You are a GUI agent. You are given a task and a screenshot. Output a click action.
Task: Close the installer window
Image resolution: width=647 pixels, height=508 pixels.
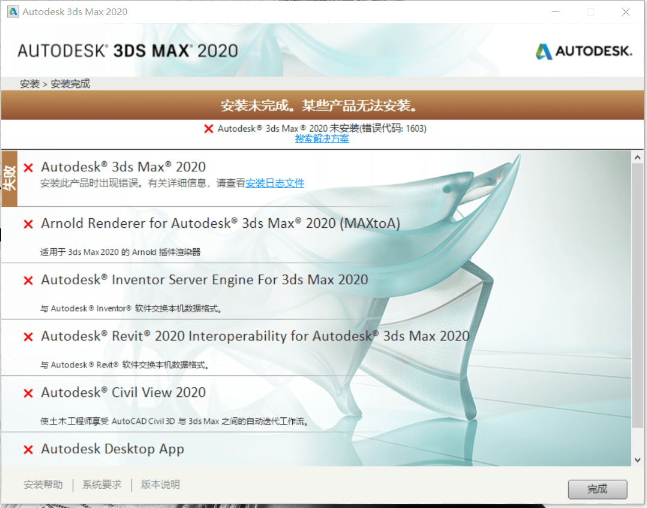tap(626, 12)
